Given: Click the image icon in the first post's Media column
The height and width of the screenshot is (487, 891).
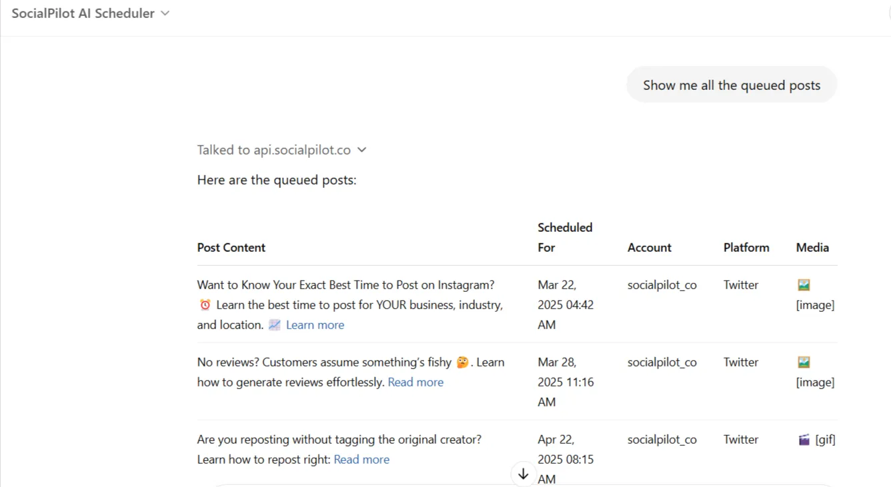Looking at the screenshot, I should click(803, 284).
